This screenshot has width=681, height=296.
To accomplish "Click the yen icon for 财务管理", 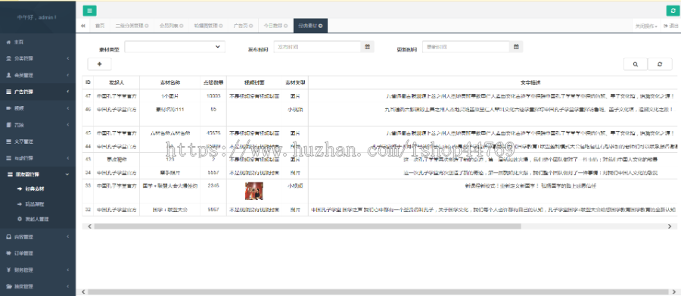I will tap(8, 270).
